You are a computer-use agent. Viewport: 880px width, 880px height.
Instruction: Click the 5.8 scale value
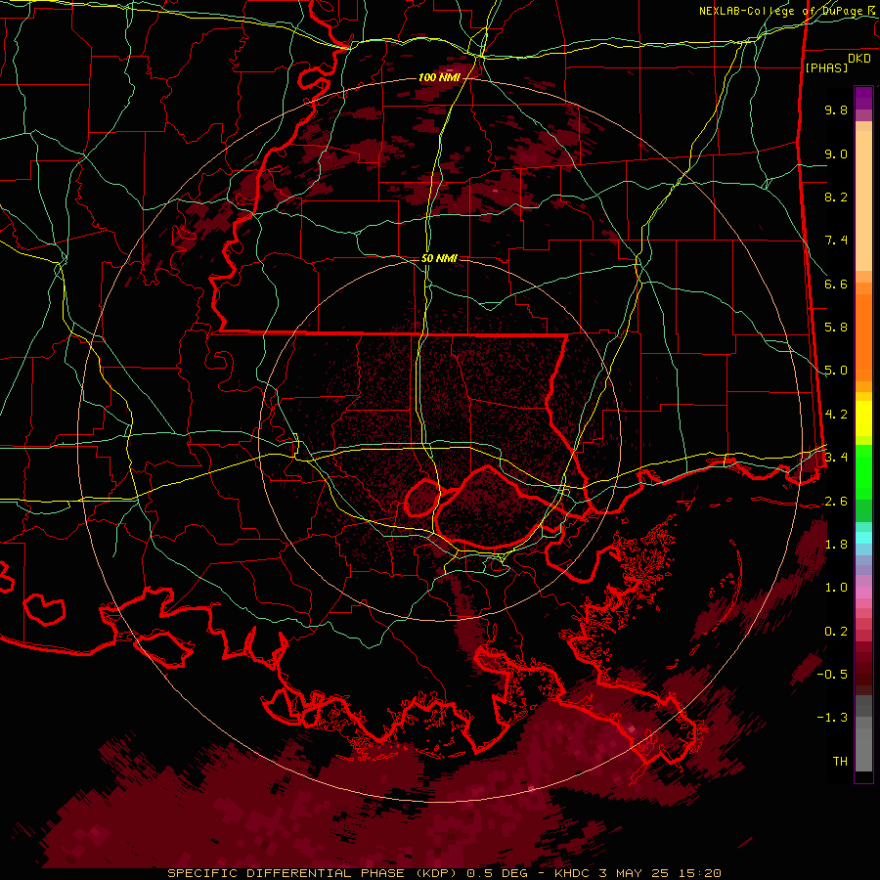(x=836, y=328)
